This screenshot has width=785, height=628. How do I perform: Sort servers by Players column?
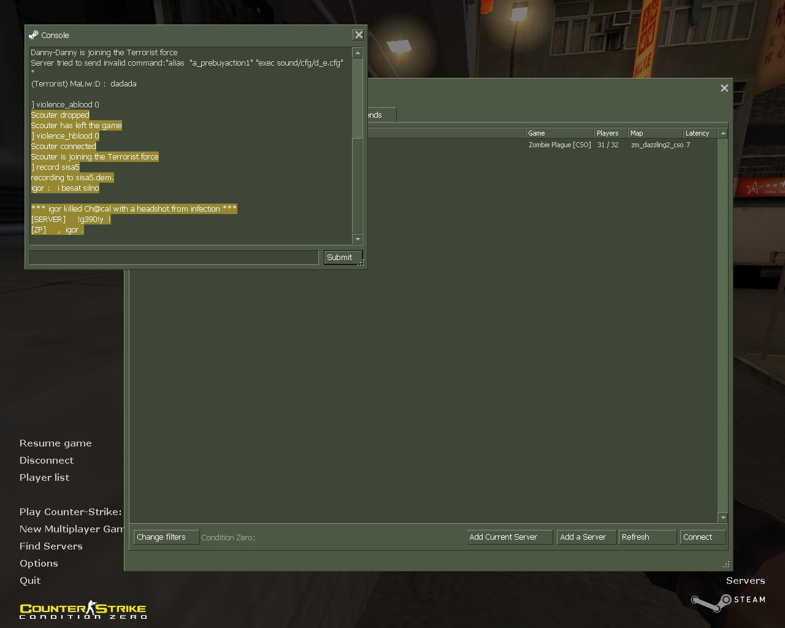click(610, 133)
